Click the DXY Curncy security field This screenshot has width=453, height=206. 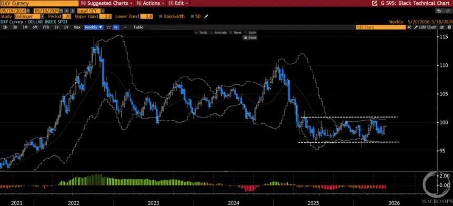point(40,3)
